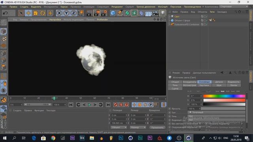Open the blue deformer icon

click(142, 13)
